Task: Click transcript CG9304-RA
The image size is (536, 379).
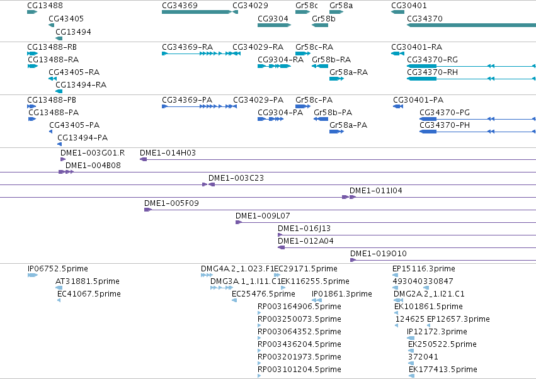Action: (x=281, y=59)
